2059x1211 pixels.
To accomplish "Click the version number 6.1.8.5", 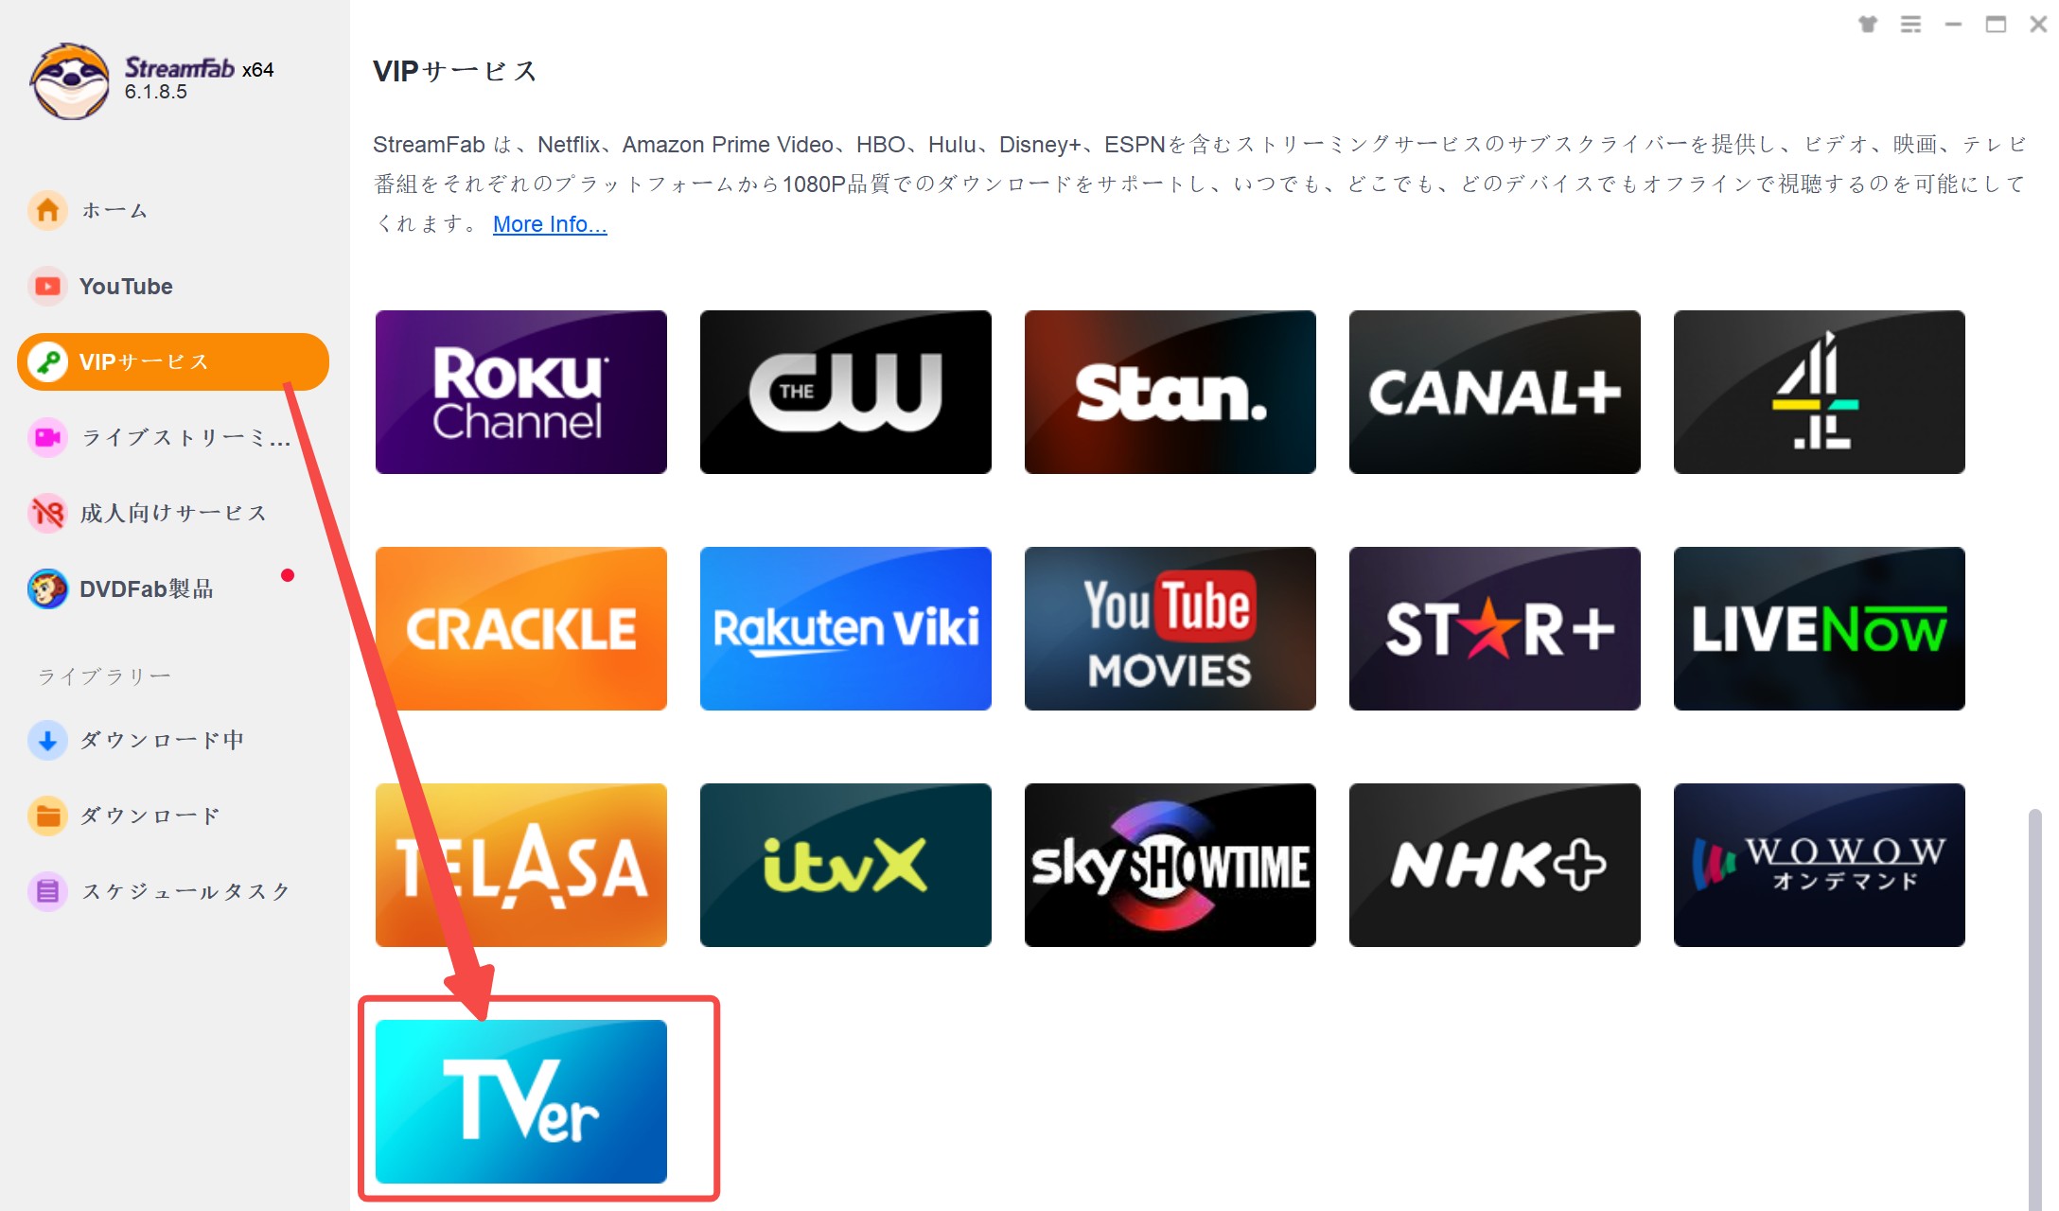I will point(156,92).
